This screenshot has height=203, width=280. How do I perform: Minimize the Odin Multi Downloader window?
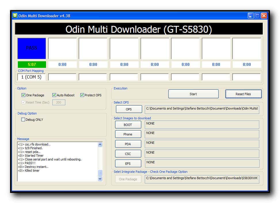pos(251,16)
